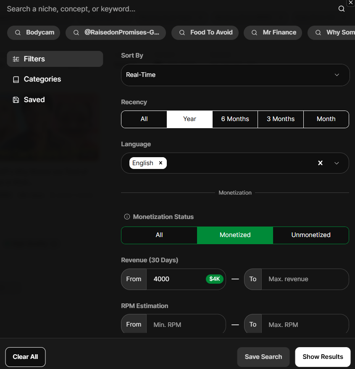Click the search magnifier icon in search bar
355x369 pixels.
pyautogui.click(x=342, y=9)
